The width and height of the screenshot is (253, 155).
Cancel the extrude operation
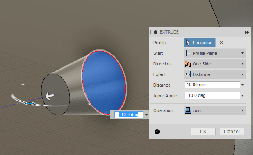coord(232,132)
